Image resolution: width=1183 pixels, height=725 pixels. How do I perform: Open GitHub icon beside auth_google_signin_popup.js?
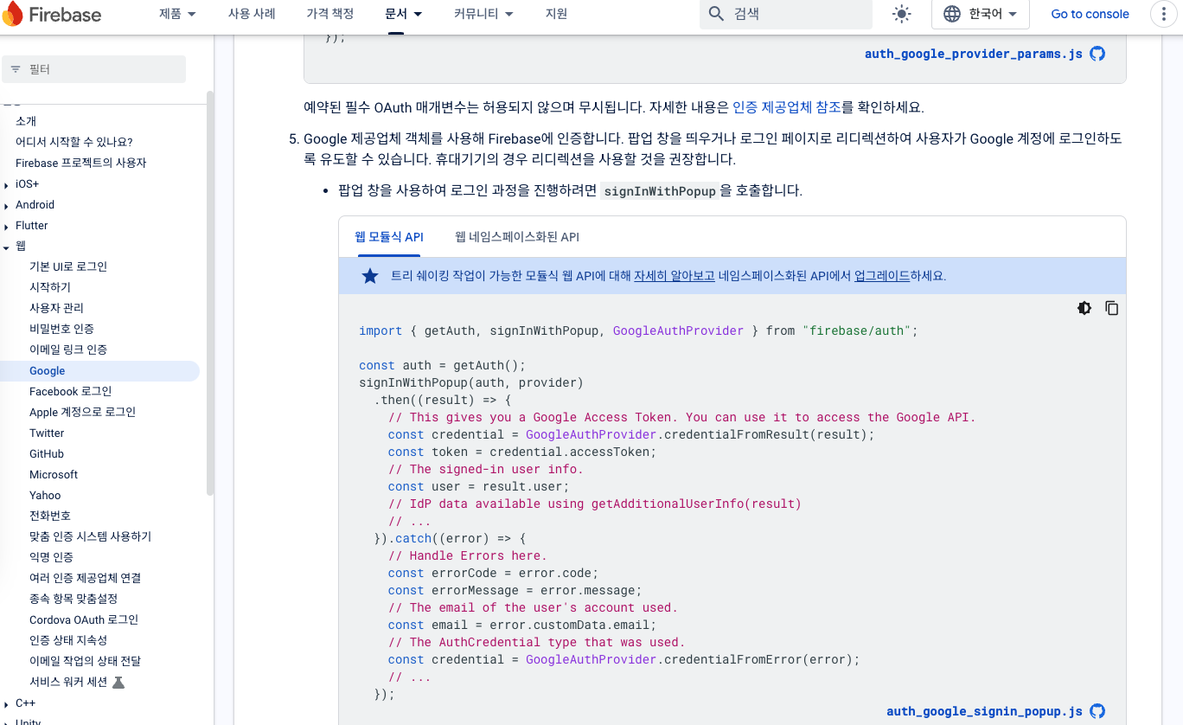coord(1097,711)
